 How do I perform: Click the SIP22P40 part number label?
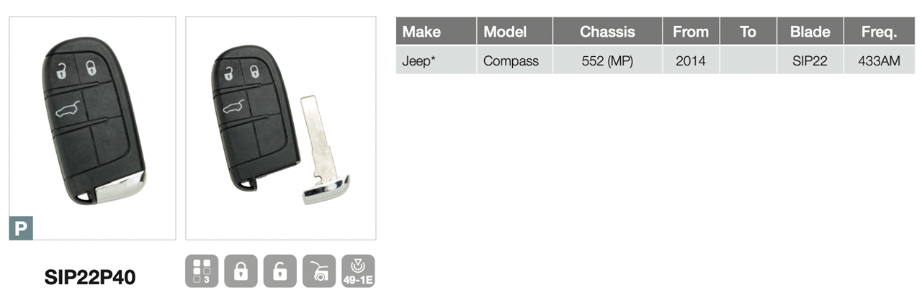[90, 276]
